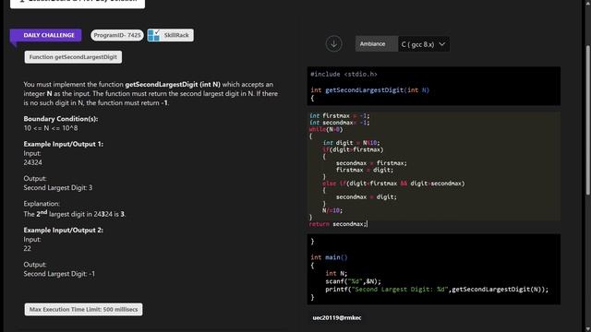The height and width of the screenshot is (332, 591).
Task: Click the Function getSecondLargestDigit tag
Action: [73, 57]
